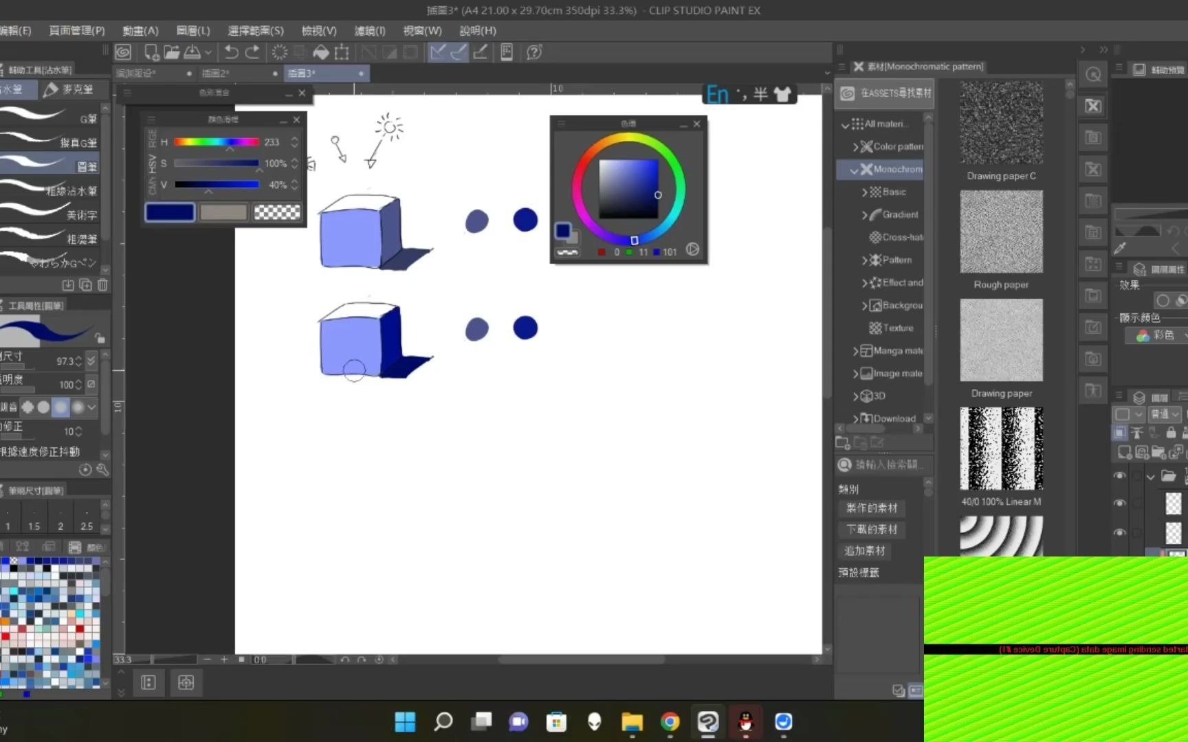
Task: Click the clear/delete sunburst icon in toolbar
Action: click(x=280, y=52)
